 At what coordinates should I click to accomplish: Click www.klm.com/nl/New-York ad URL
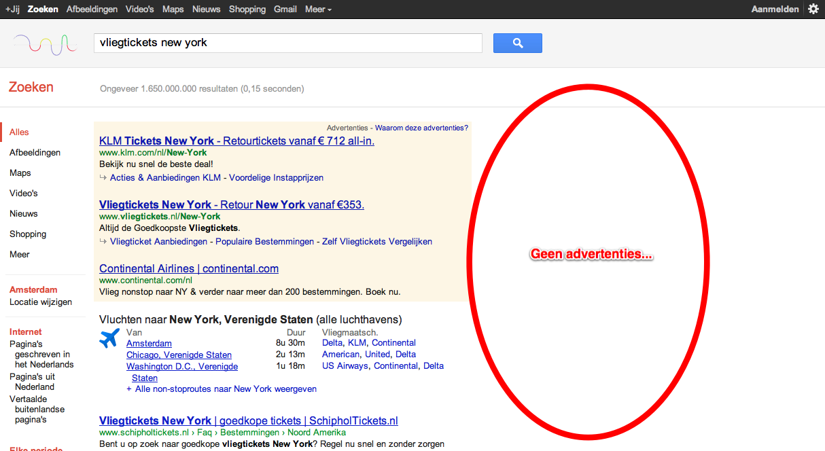[153, 153]
